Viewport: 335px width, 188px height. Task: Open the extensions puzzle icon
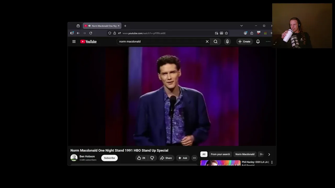(x=252, y=33)
